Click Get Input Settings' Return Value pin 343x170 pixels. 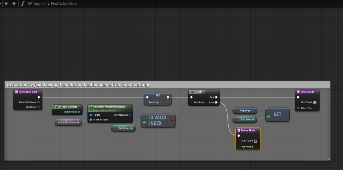(x=79, y=112)
